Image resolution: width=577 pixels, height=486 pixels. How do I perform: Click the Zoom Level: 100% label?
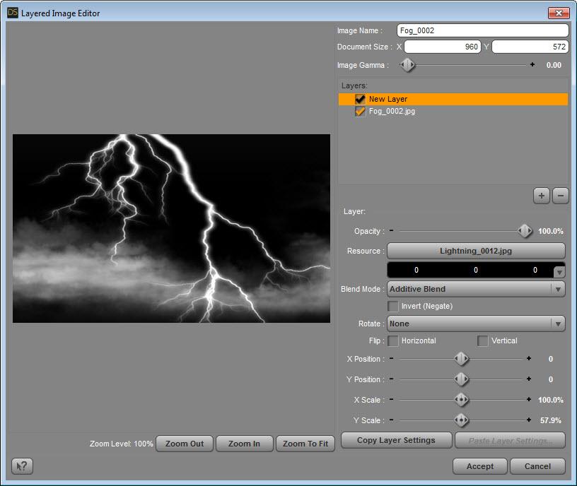point(122,444)
